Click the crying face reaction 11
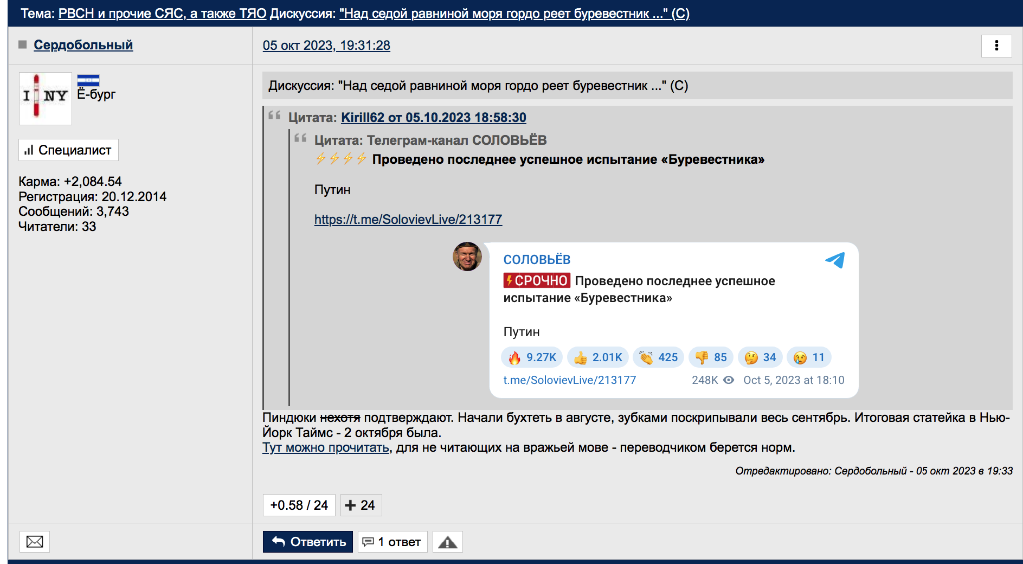Image resolution: width=1023 pixels, height=564 pixels. (808, 357)
